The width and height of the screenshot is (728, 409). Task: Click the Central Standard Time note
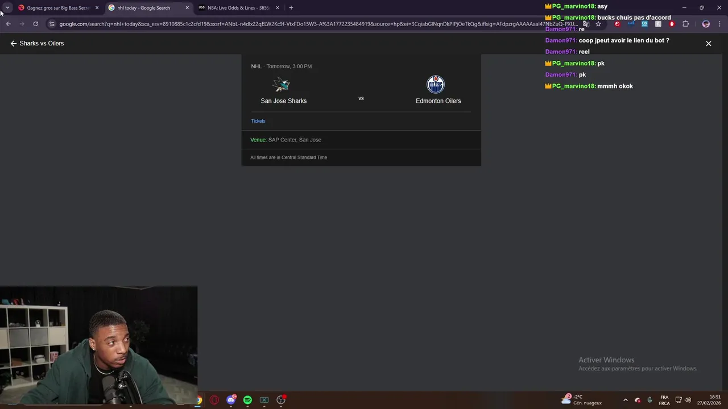(289, 157)
